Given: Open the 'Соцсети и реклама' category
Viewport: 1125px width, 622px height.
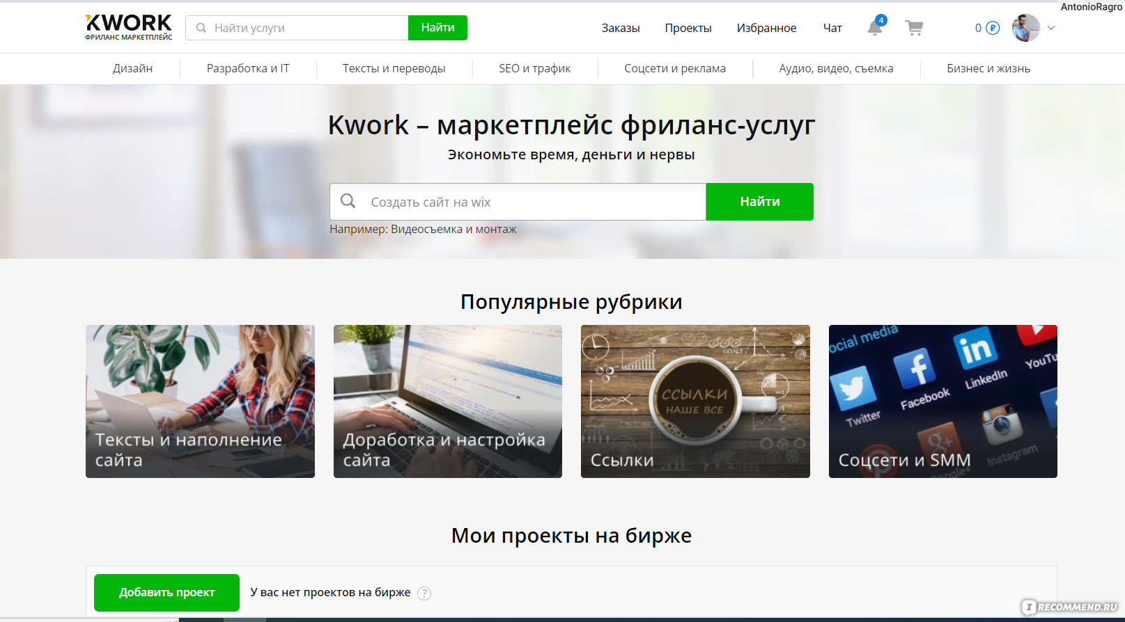Looking at the screenshot, I should pyautogui.click(x=674, y=68).
